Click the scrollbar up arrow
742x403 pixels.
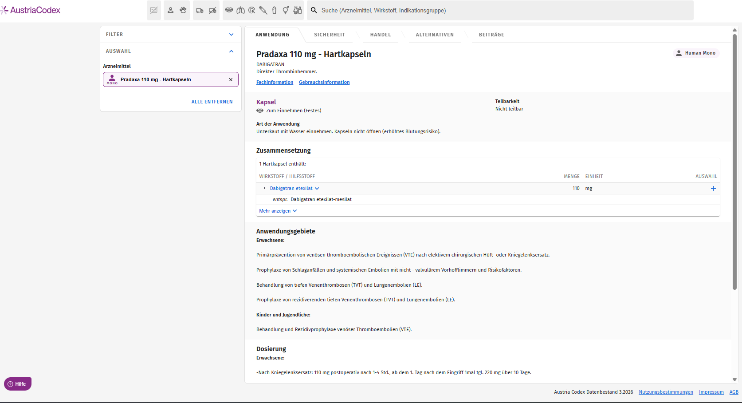(x=734, y=30)
